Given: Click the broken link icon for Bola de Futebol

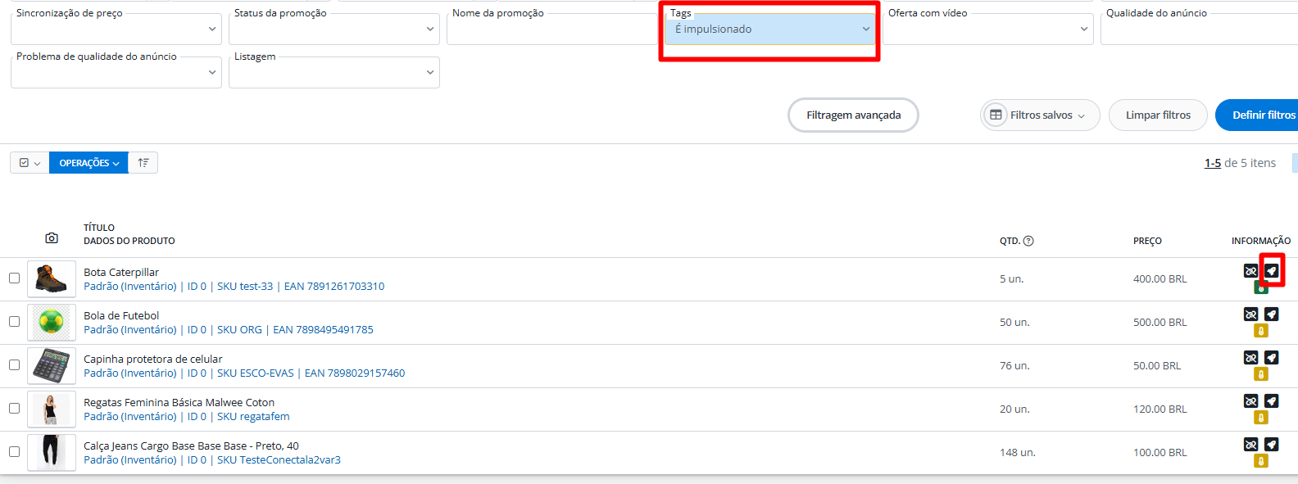Looking at the screenshot, I should [1250, 314].
